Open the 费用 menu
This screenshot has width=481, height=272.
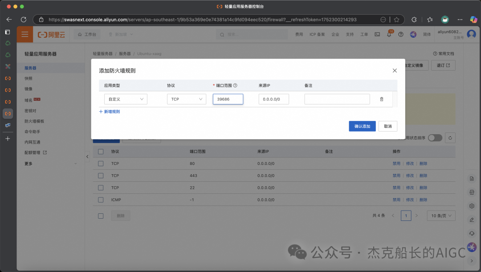tap(299, 34)
